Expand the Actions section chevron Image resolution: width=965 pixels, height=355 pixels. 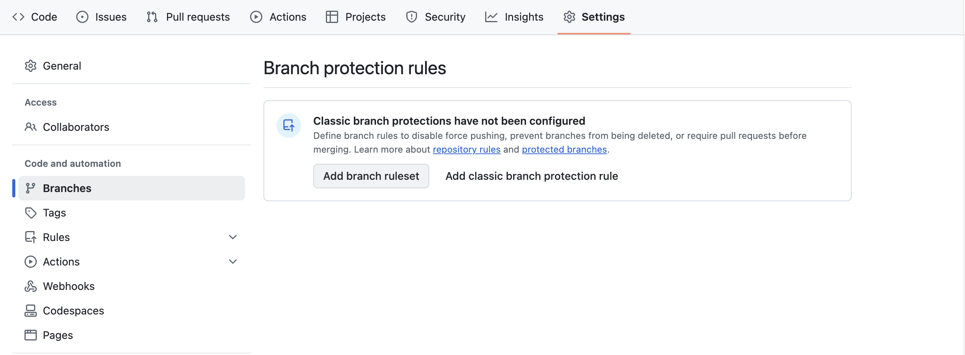[x=233, y=262]
